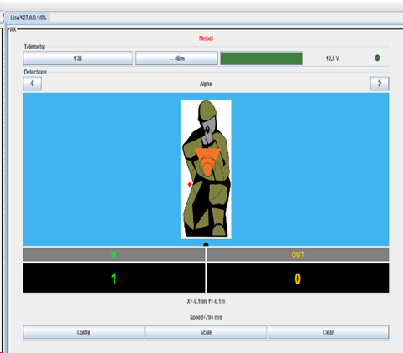Click the orange triangle aiming mark

(207, 161)
